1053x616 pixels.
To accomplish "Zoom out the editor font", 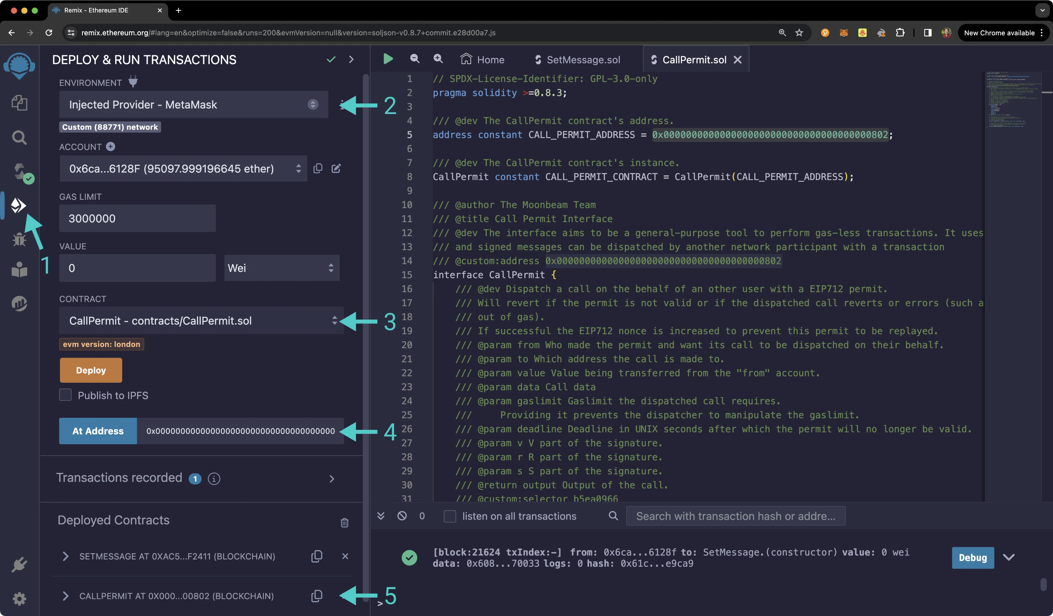I will click(414, 59).
